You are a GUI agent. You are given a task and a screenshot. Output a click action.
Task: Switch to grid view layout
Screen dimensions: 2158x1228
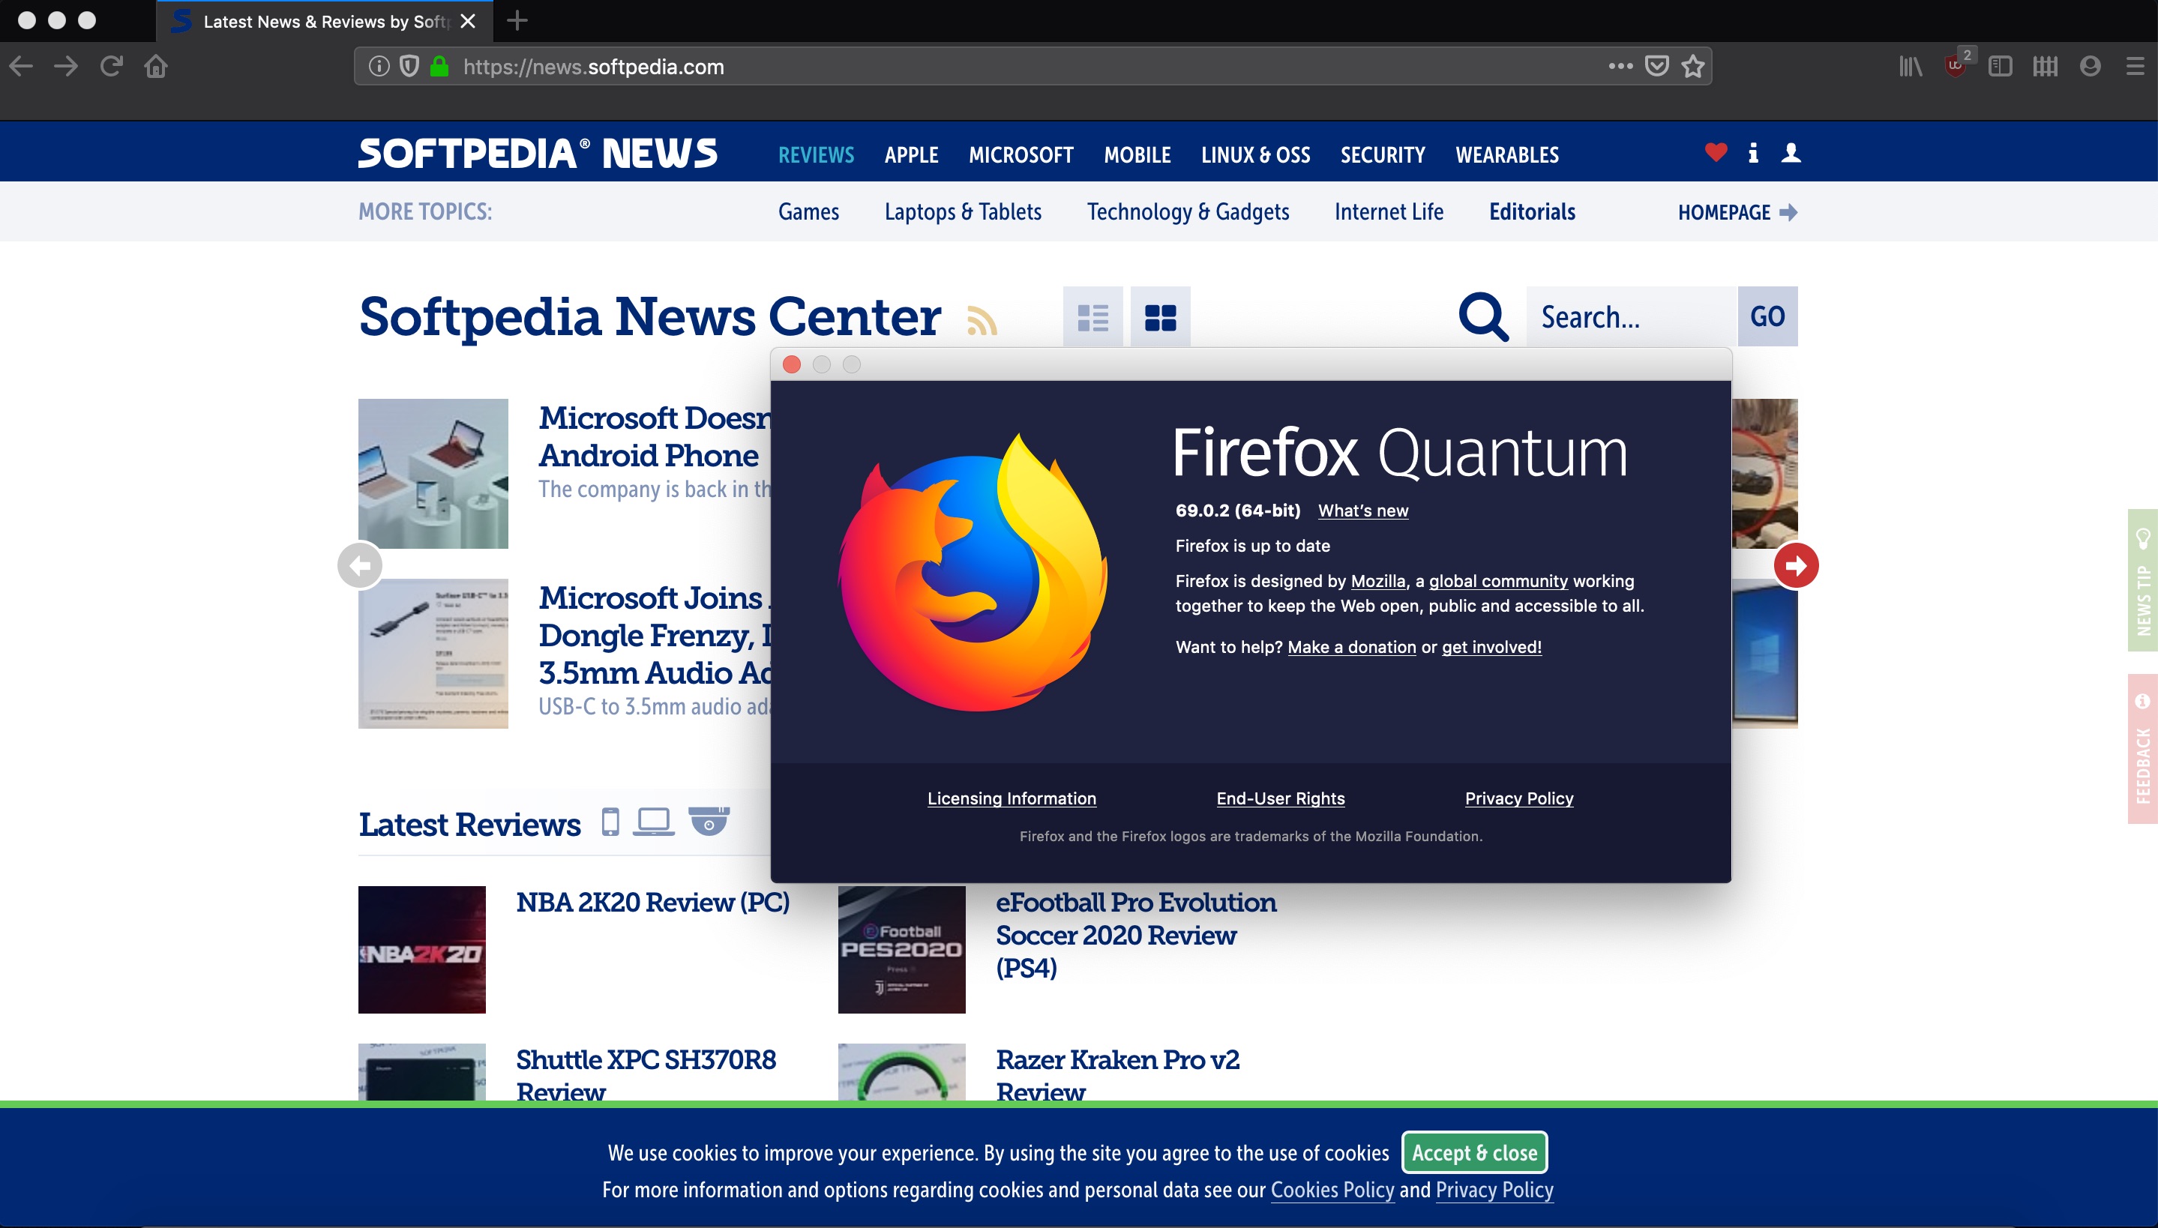coord(1161,317)
